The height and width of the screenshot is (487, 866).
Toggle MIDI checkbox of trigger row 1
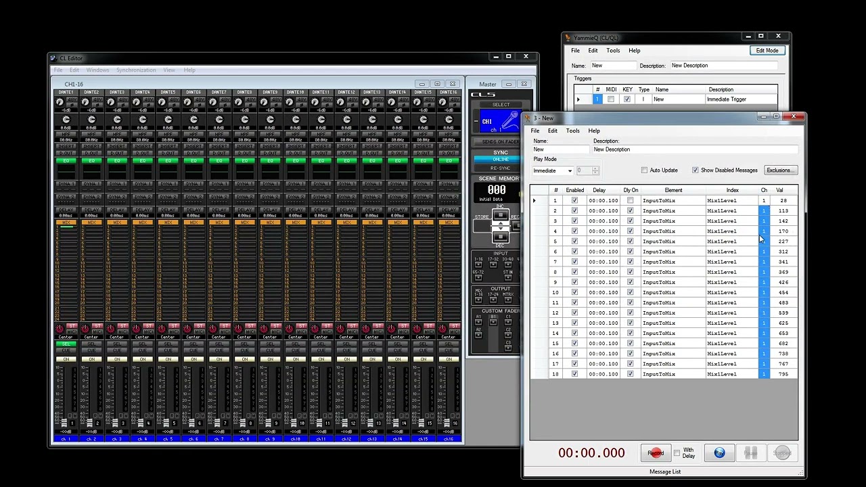click(610, 99)
